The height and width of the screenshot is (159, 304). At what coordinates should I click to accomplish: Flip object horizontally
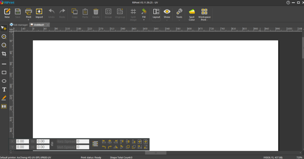[x=116, y=147]
